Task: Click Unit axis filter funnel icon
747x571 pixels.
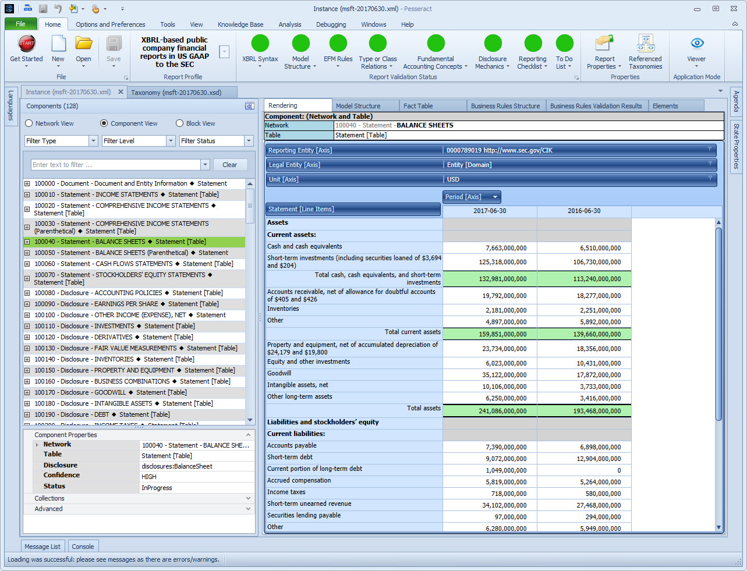Action: [x=710, y=179]
